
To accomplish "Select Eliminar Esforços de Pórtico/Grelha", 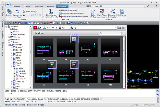I will pos(74,16).
